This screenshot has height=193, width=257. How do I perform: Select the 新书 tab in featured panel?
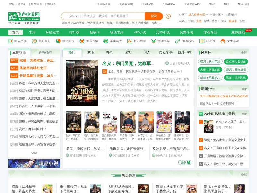tap(91, 52)
